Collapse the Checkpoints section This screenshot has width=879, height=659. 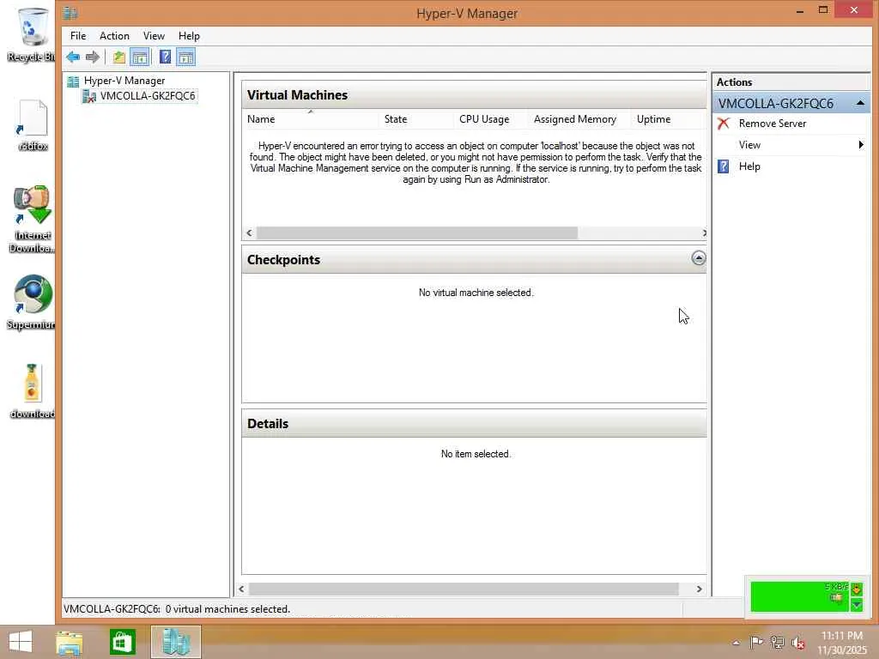point(699,258)
